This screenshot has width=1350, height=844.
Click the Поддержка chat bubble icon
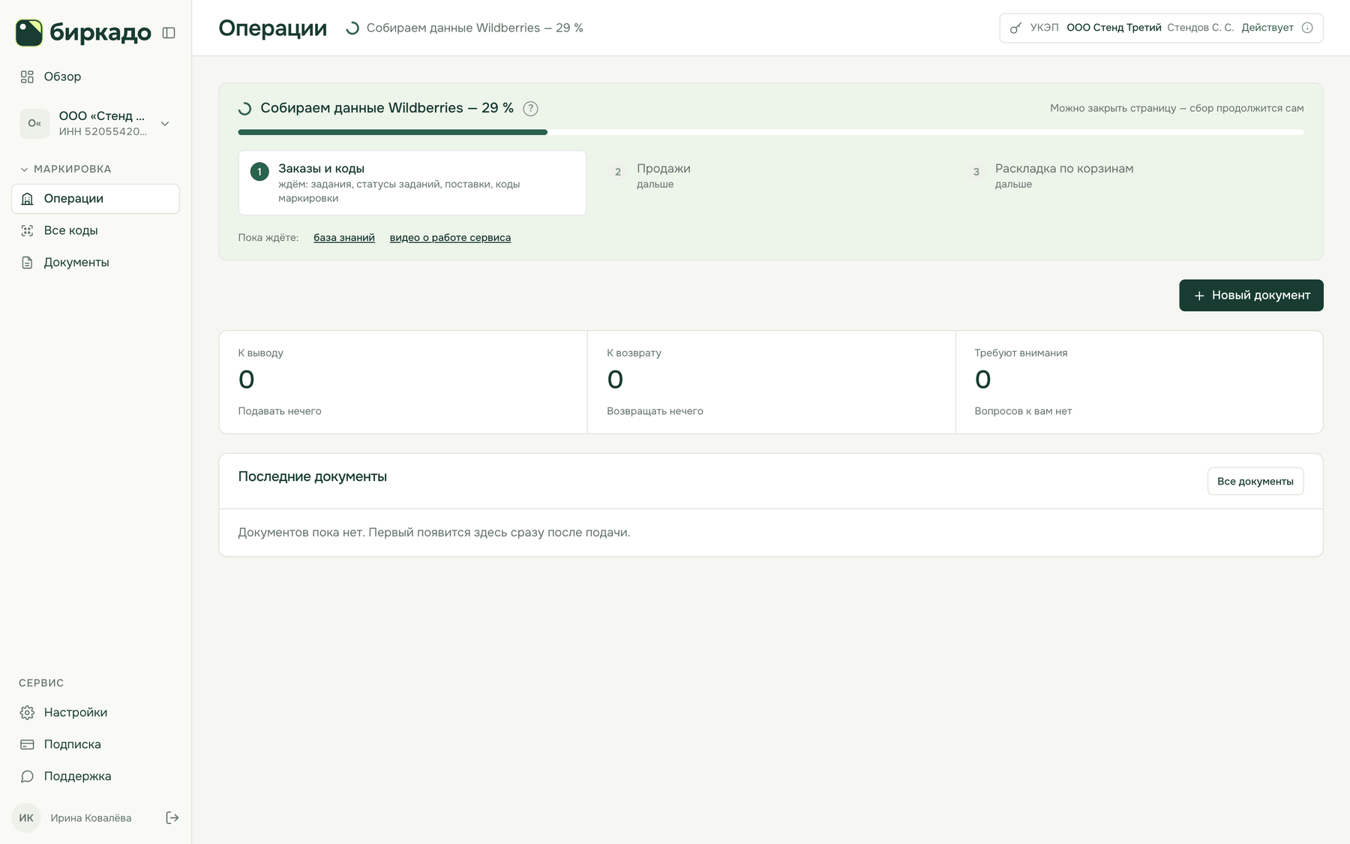(27, 776)
